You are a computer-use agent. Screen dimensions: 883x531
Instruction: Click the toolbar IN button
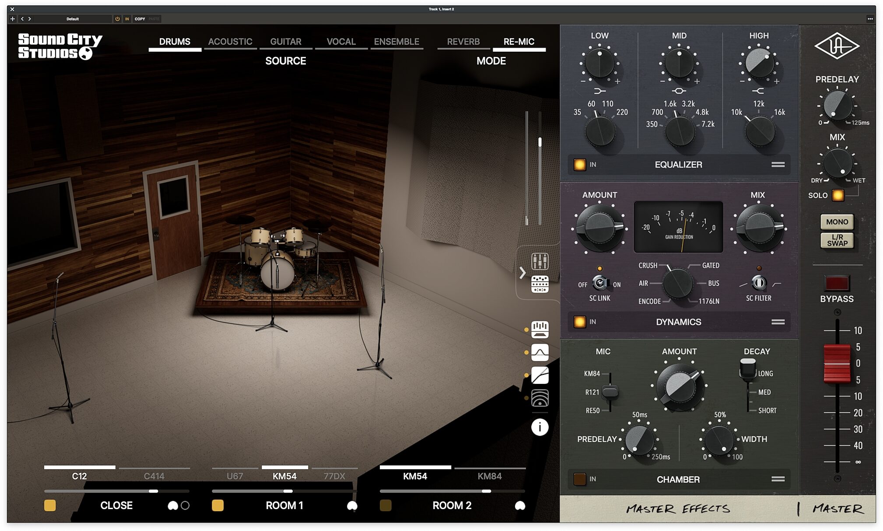click(127, 19)
